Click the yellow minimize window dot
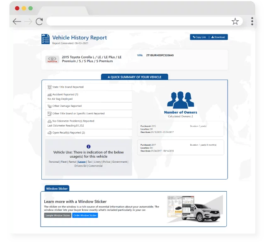The height and width of the screenshot is (243, 264). tap(24, 8)
